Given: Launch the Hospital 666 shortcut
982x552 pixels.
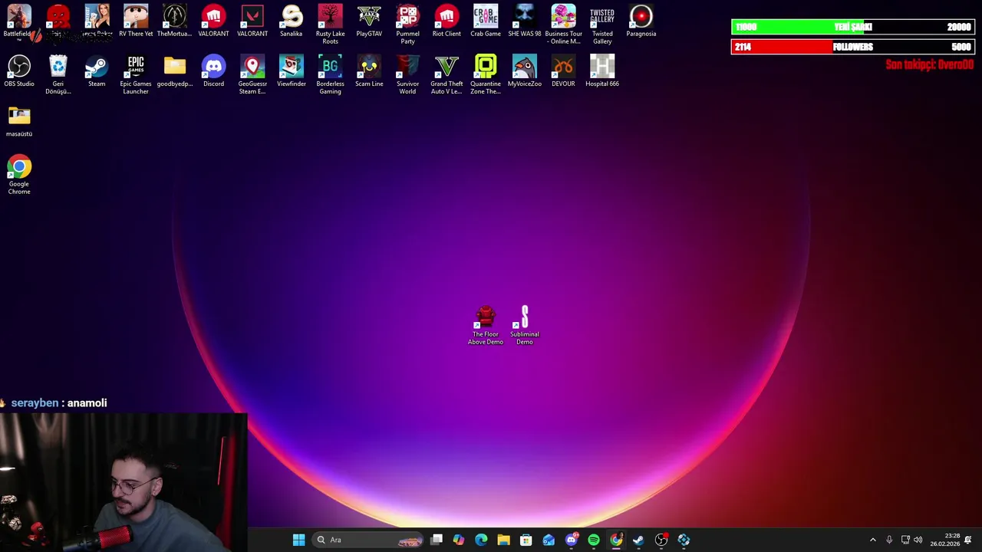Looking at the screenshot, I should (x=602, y=71).
